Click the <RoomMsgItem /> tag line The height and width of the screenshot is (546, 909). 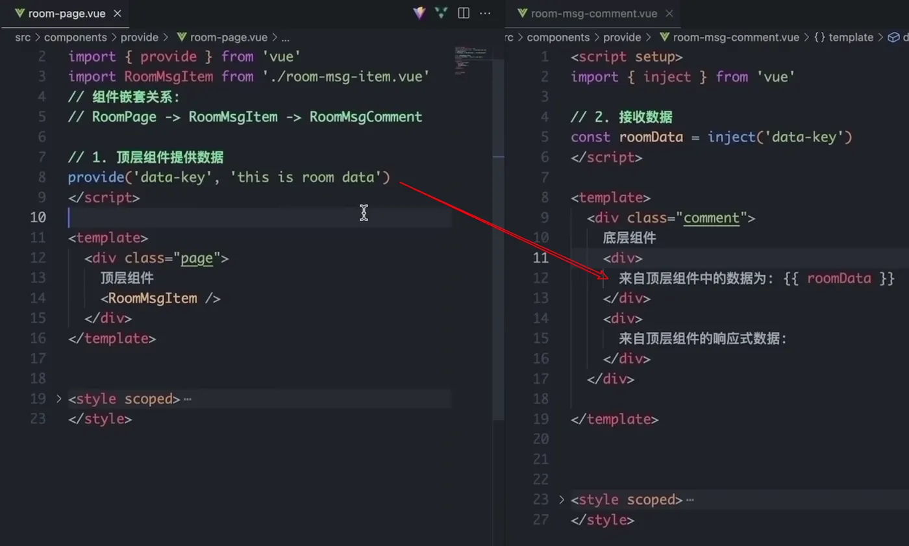point(160,298)
